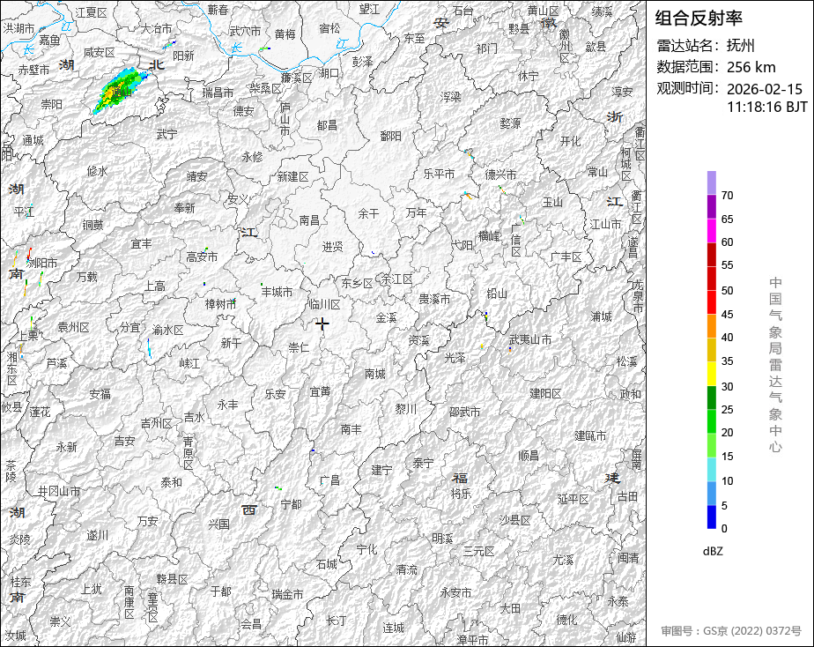Click the legend value 45
The height and width of the screenshot is (647, 814).
(x=727, y=315)
